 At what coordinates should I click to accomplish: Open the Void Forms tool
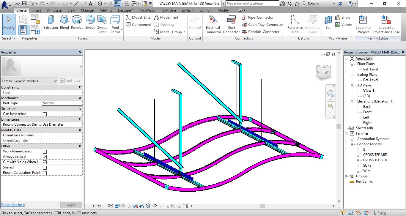click(115, 24)
